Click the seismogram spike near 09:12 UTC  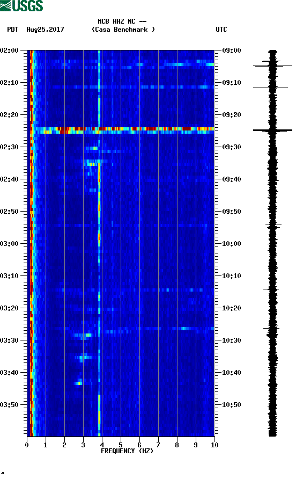[x=271, y=88]
